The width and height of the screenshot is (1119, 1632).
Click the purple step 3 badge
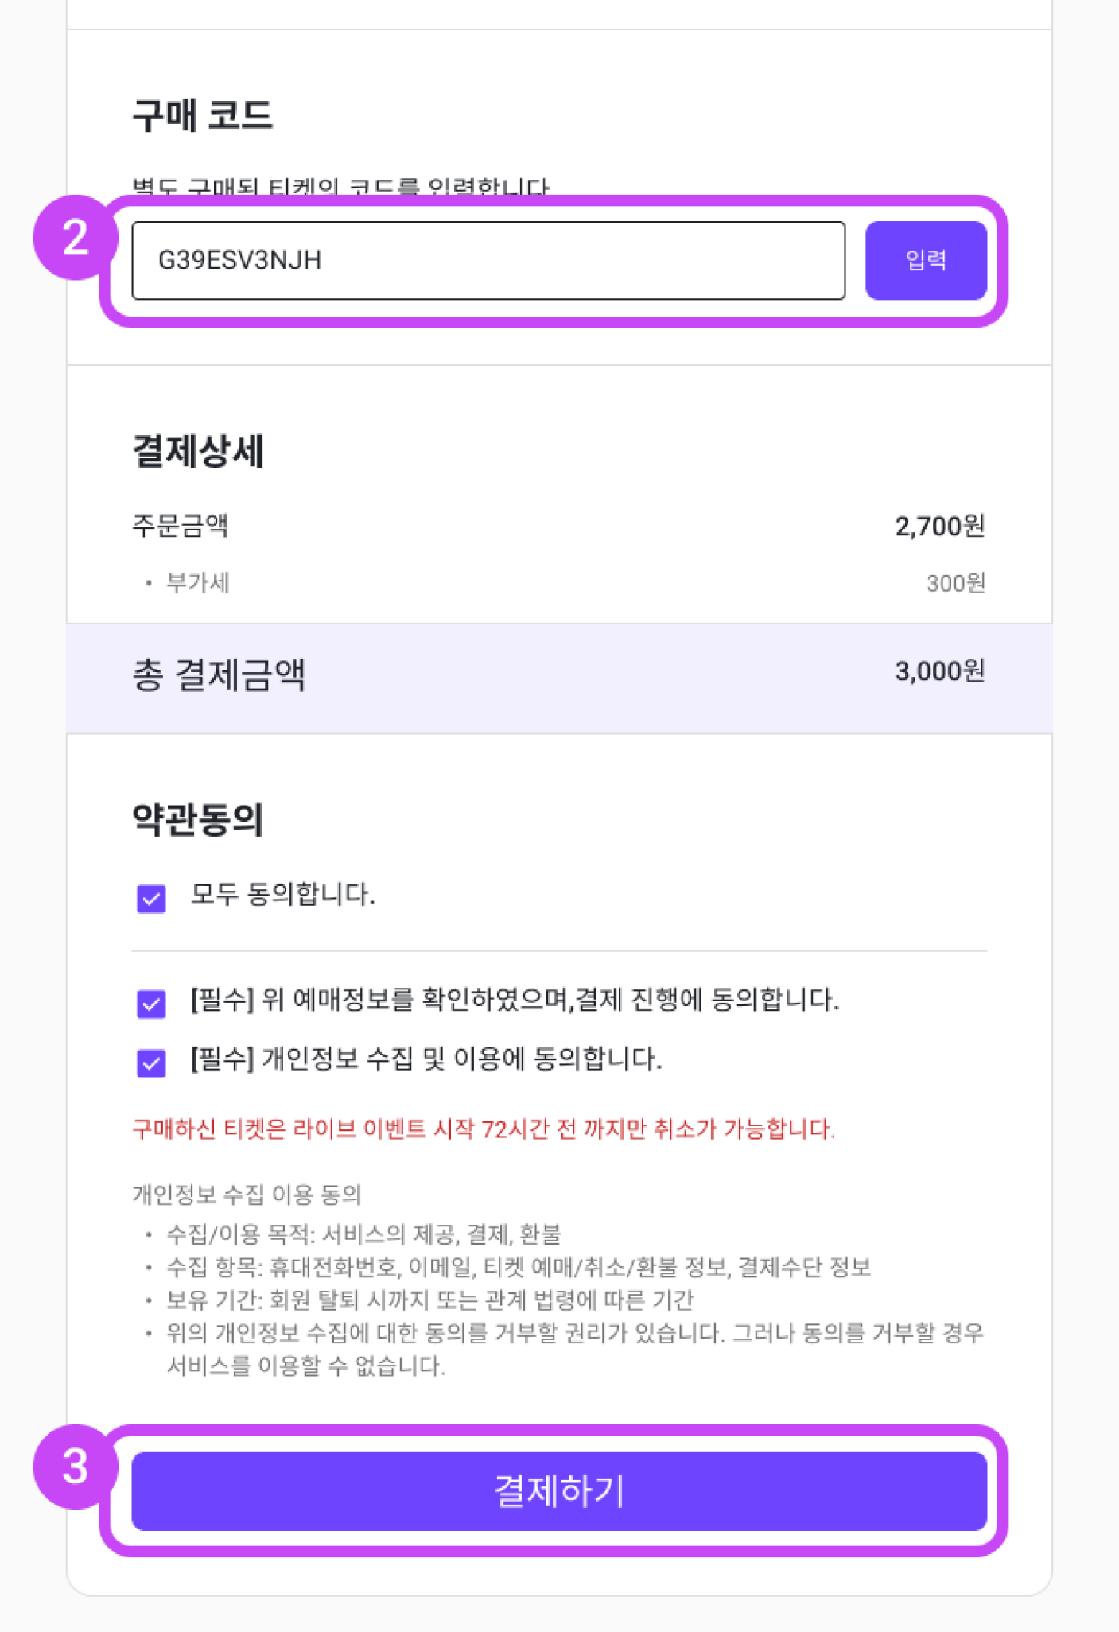pos(76,1466)
